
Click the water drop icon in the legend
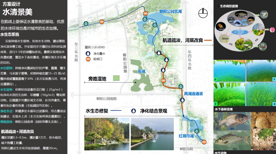pyautogui.click(x=88, y=53)
